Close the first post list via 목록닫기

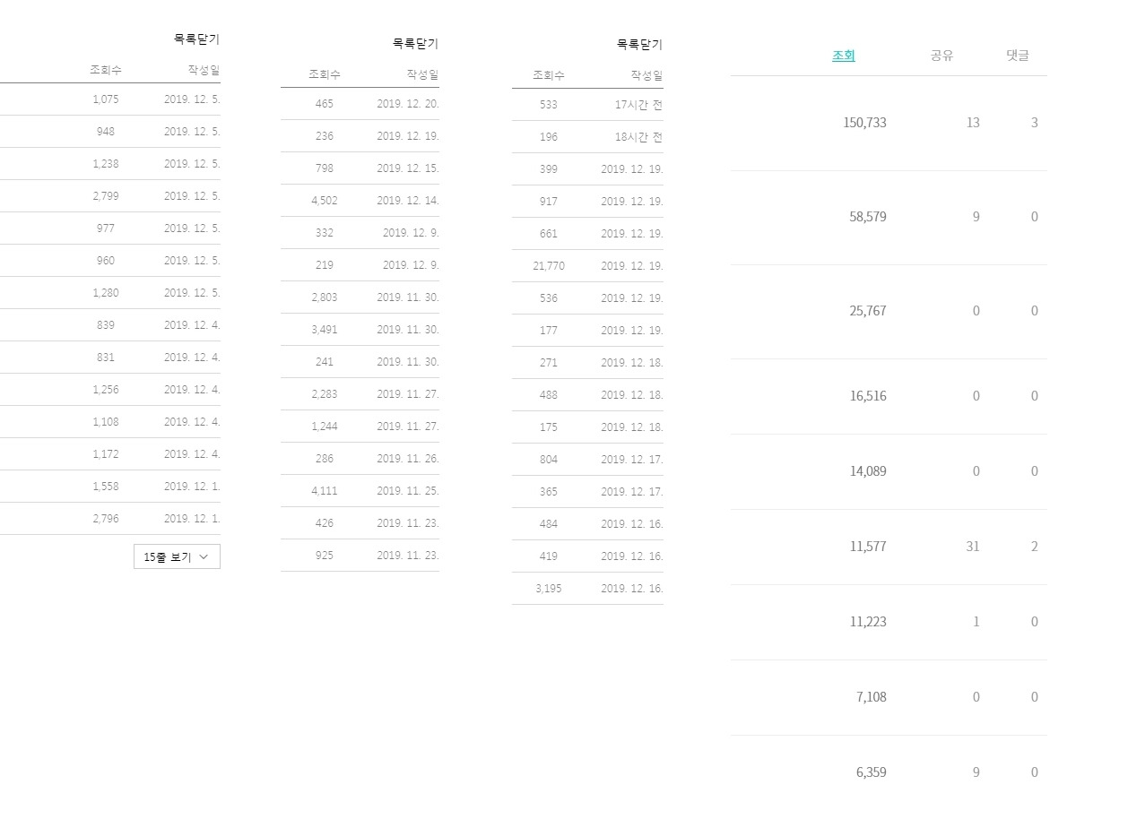pos(197,39)
